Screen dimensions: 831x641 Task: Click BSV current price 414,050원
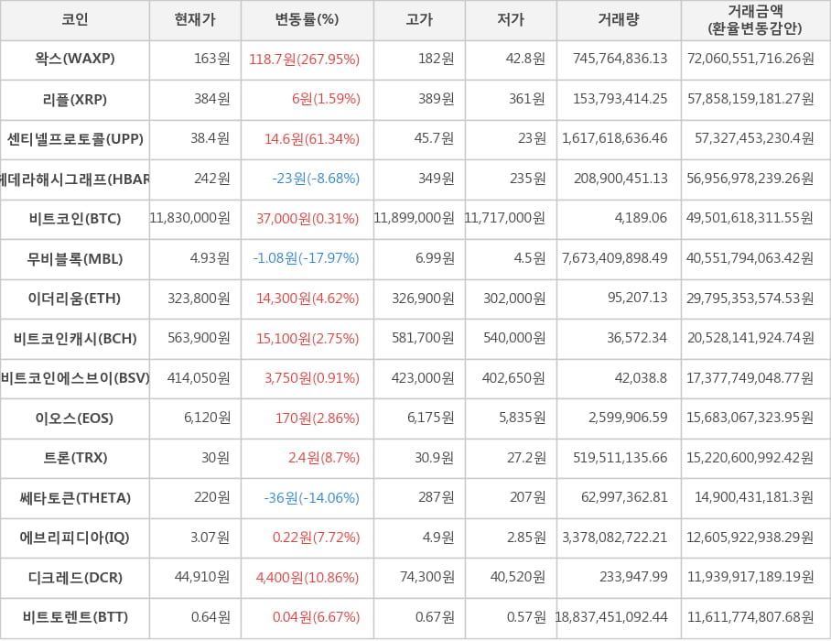click(x=199, y=378)
